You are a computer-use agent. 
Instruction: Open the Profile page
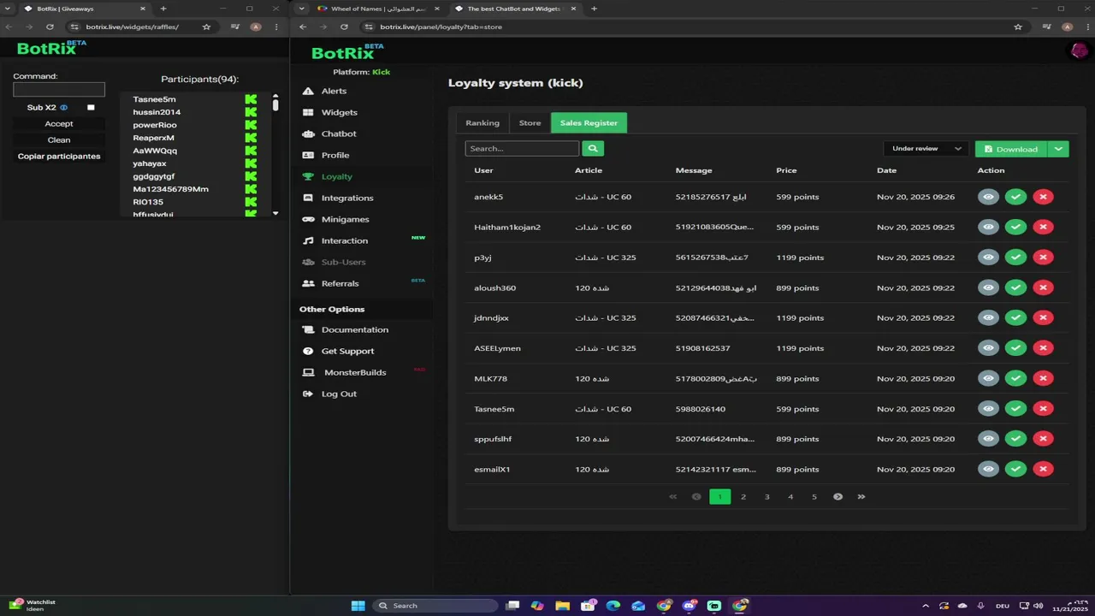click(x=334, y=155)
